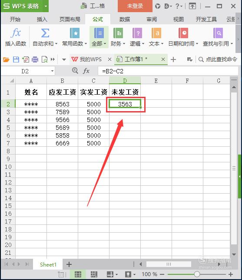Click the formula bar showing =B2-C2
The width and height of the screenshot is (242, 280).
coord(168,71)
